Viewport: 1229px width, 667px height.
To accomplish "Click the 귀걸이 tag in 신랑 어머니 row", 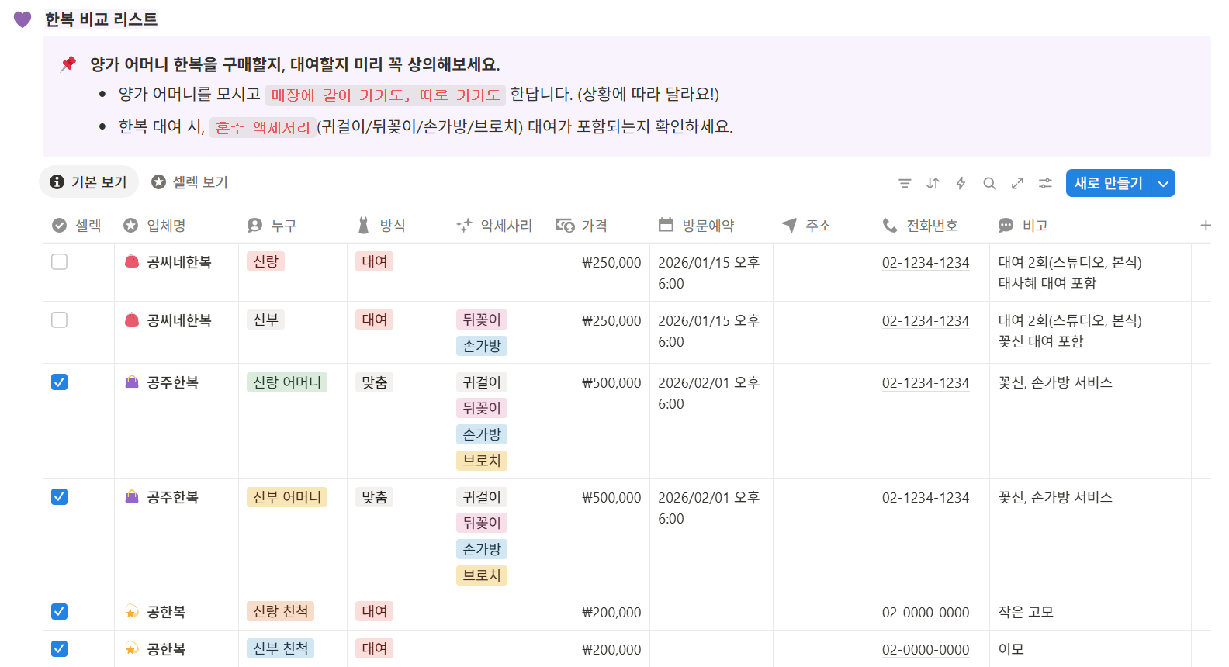I will pyautogui.click(x=482, y=382).
